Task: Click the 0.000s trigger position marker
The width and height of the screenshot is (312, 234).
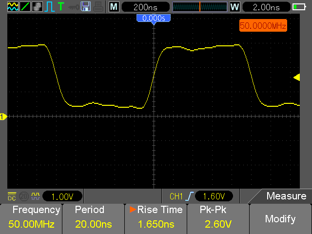Action: 154,19
